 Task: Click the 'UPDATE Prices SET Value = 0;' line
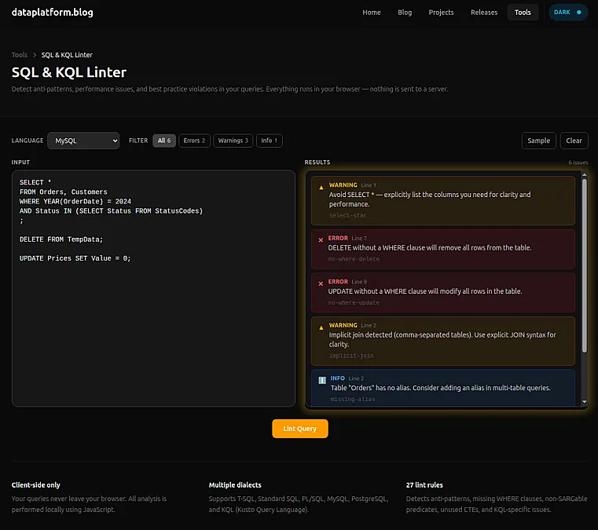[x=75, y=258]
